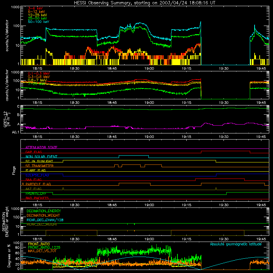The height and width of the screenshot is (273, 273).
Task: Select the DECIMATION_ENERGY legend label
Action: tap(44, 211)
